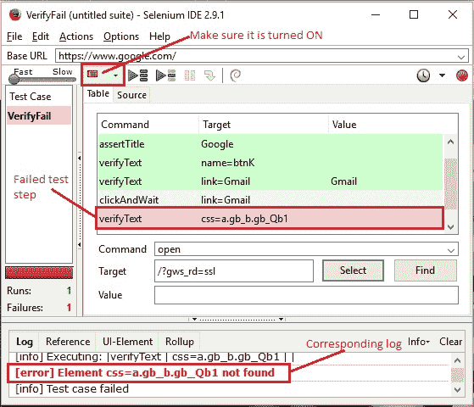Open the dropdown arrow beside WebDriver playback icon
The image size is (474, 407).
point(116,75)
